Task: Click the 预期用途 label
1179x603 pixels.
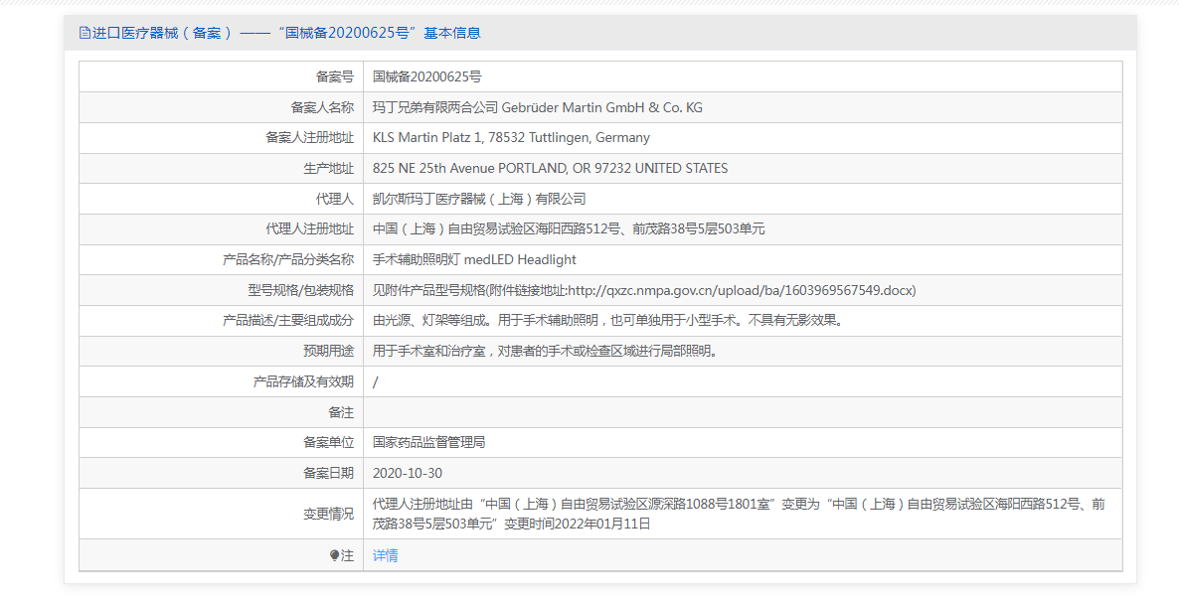Action: pos(328,351)
